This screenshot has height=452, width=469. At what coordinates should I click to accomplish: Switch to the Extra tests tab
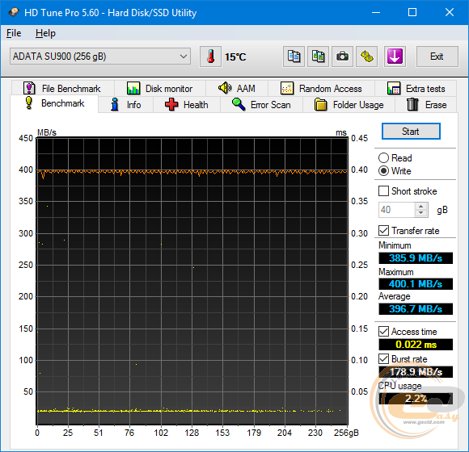point(416,88)
